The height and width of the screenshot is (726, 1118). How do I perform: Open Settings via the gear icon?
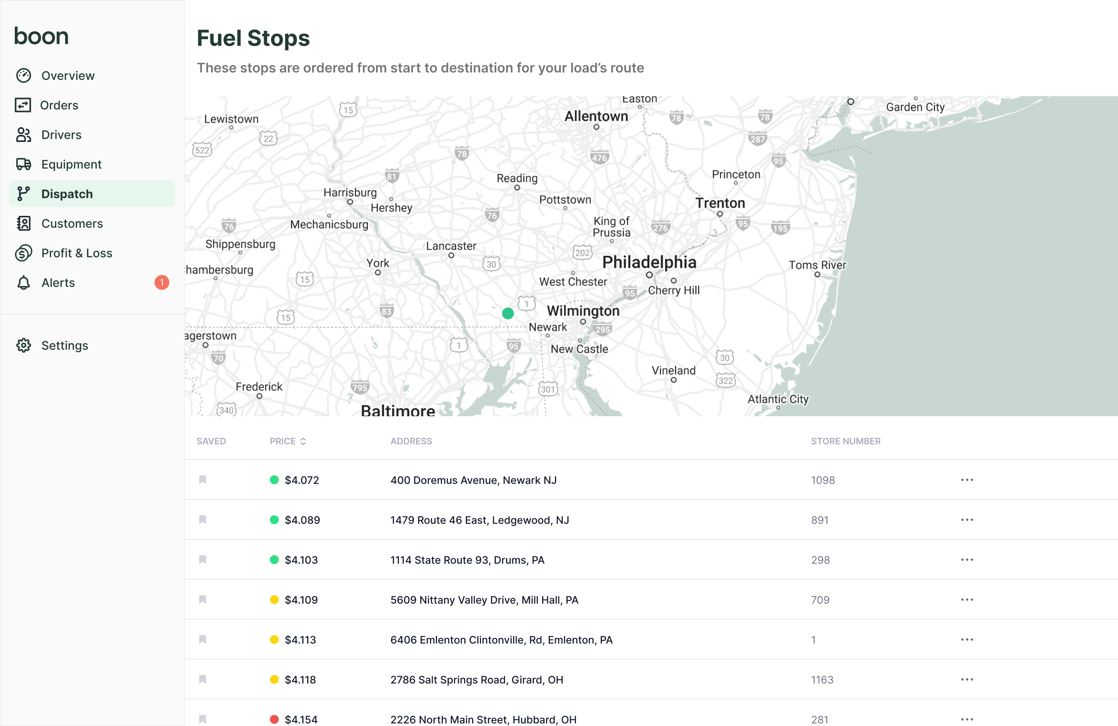(x=24, y=346)
